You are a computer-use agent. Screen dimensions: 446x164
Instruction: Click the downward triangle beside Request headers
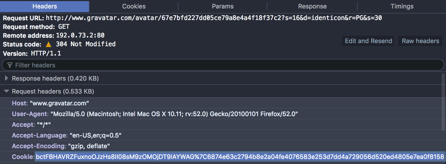[x=6, y=91]
